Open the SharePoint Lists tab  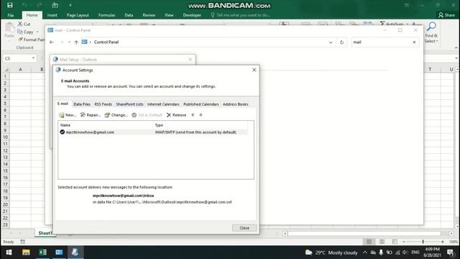pos(129,104)
